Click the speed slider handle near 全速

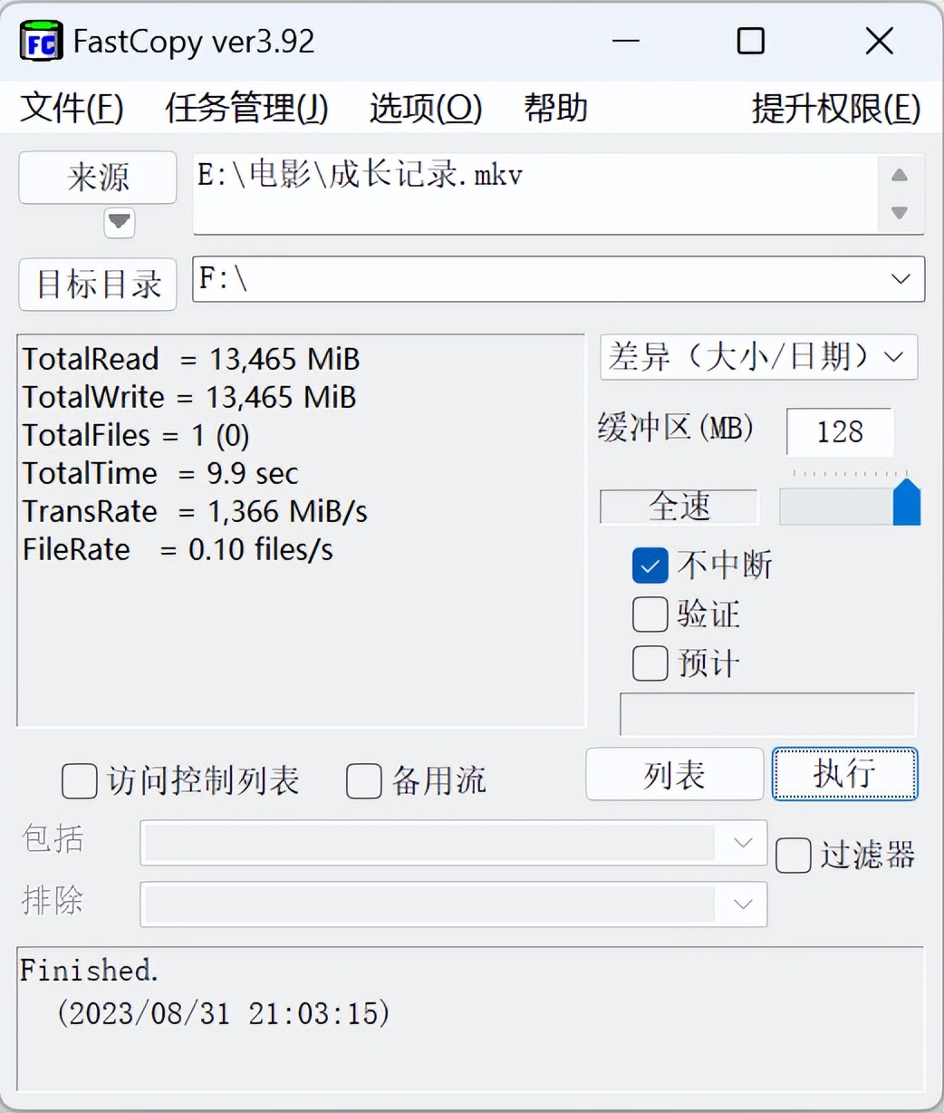906,502
